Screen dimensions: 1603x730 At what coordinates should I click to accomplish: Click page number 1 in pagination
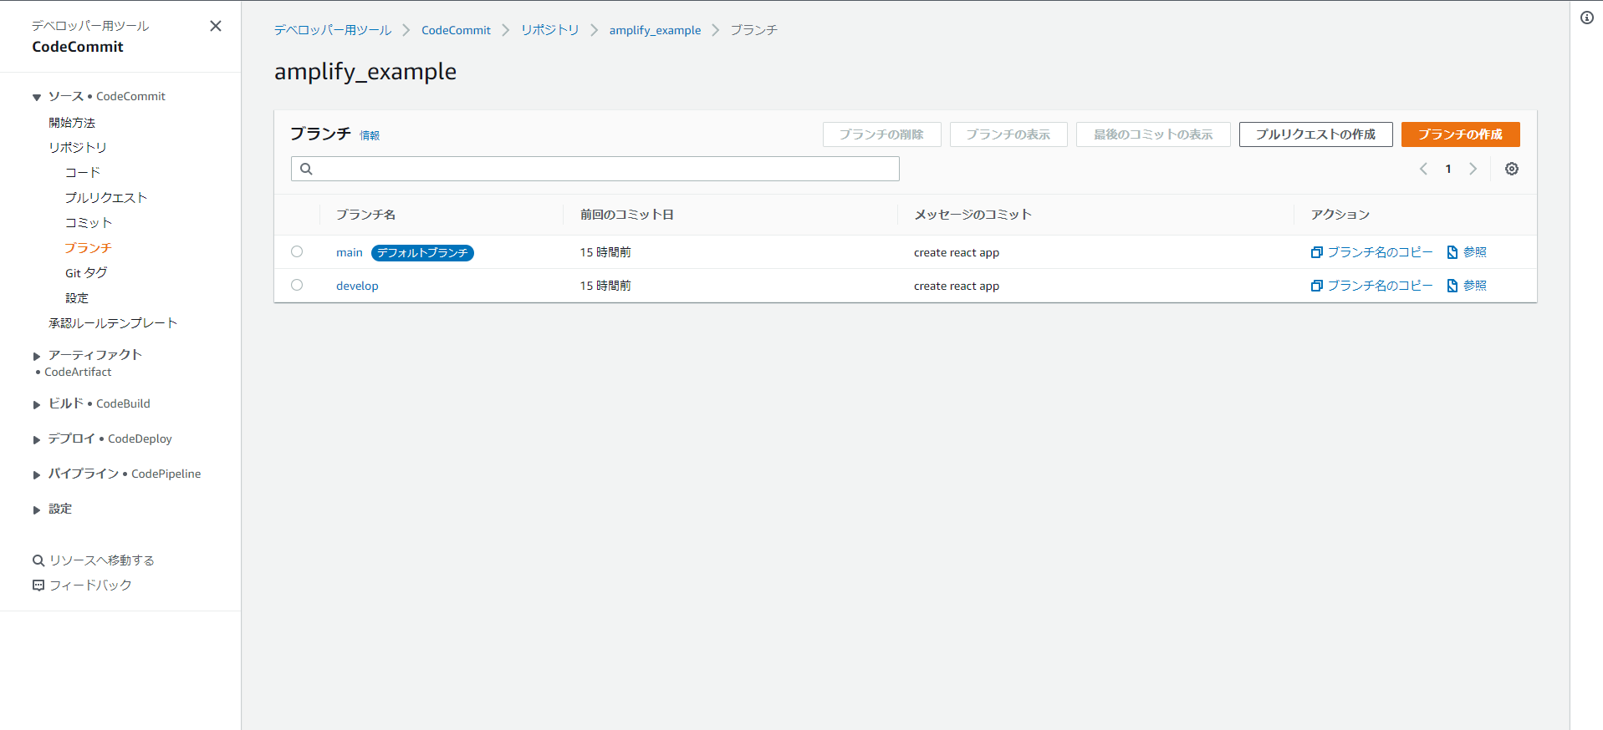pos(1448,169)
